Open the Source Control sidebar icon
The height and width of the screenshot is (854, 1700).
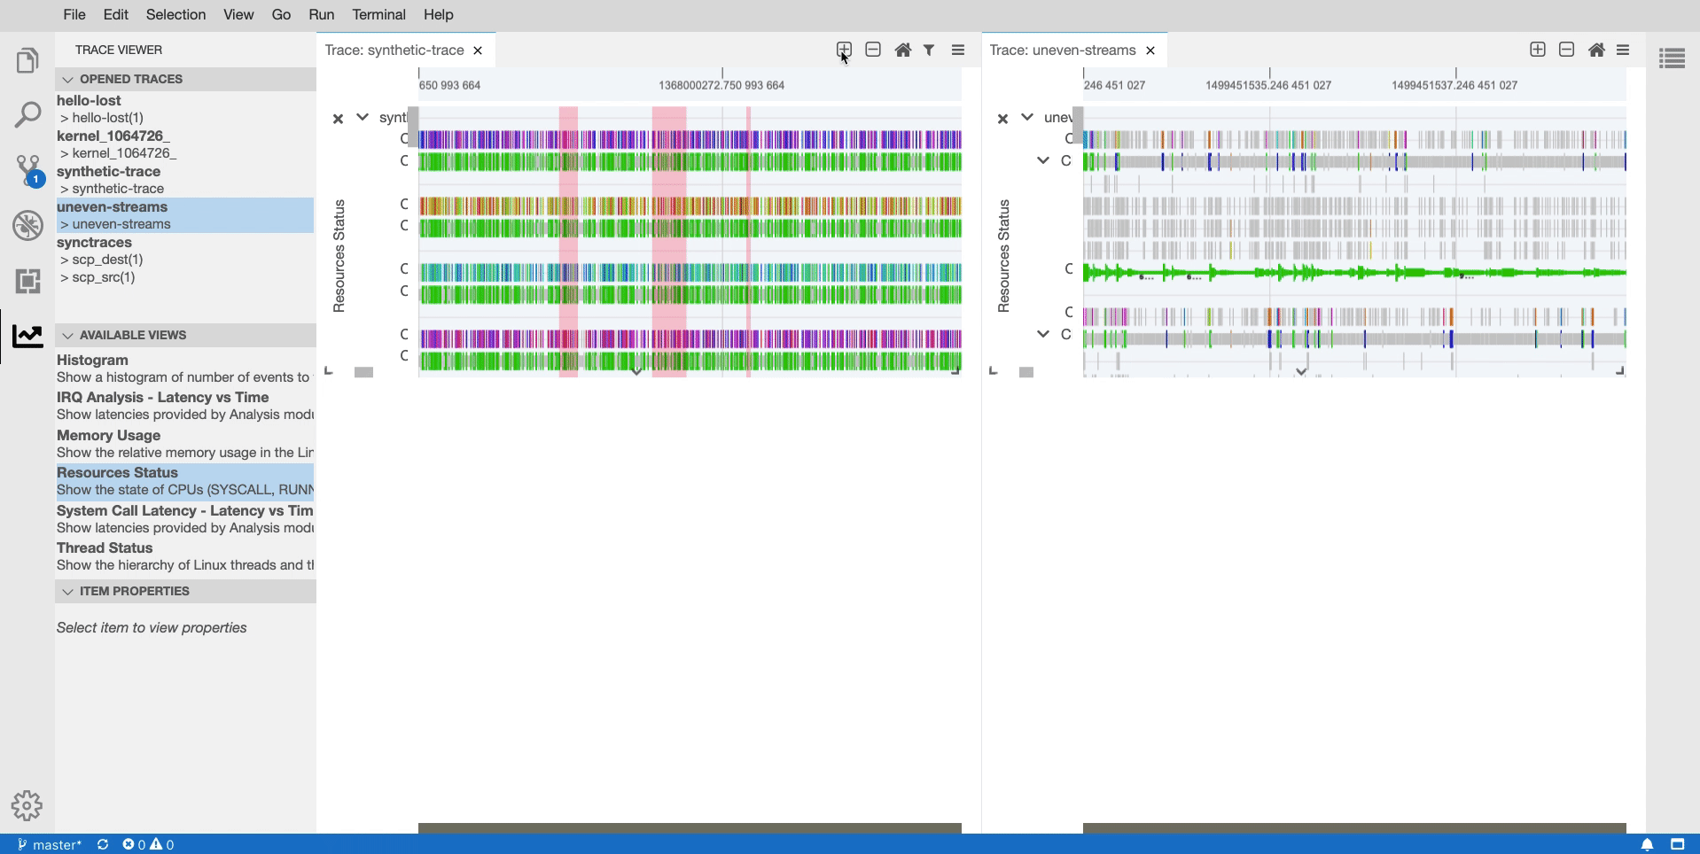27,170
